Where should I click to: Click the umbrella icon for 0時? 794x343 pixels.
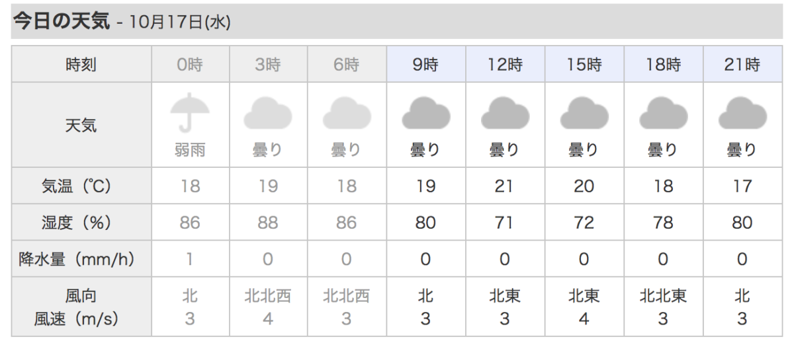pyautogui.click(x=190, y=113)
